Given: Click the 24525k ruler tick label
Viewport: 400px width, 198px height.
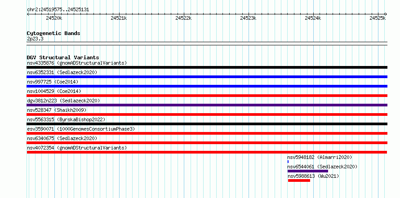Looking at the screenshot, I should 378,18.
